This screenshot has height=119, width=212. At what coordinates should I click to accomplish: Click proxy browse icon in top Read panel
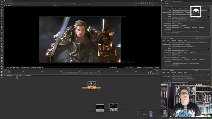[209, 16]
